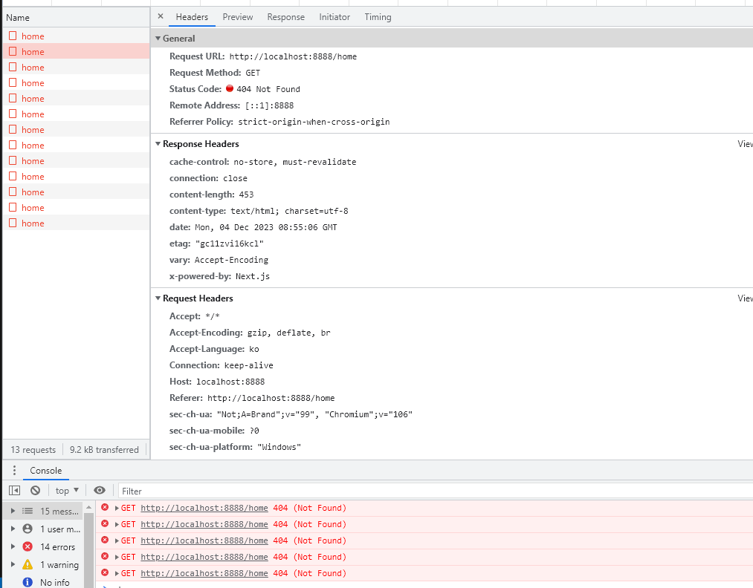Click the Remote Address value [::1]:8888
Viewport: 753px width, 588px height.
(269, 105)
